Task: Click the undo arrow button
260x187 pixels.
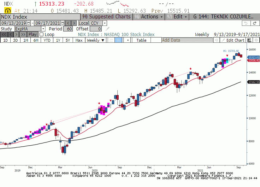Action: 246,23
